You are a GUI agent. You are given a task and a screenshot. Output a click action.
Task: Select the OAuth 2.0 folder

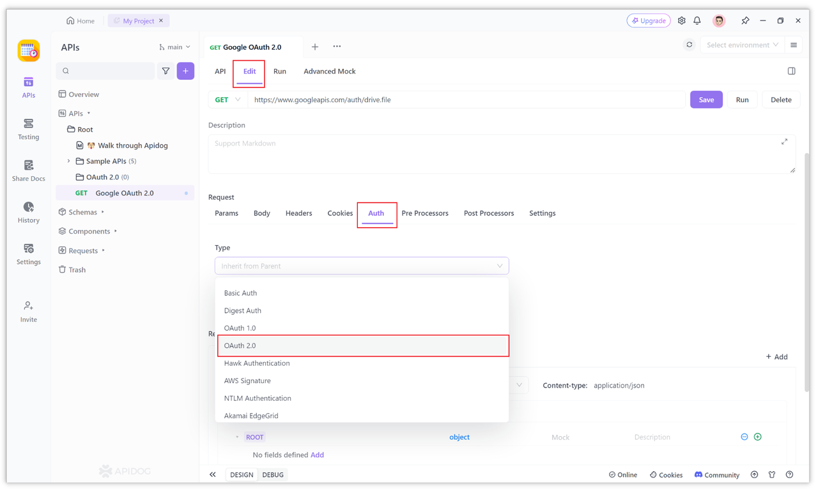tap(125, 177)
